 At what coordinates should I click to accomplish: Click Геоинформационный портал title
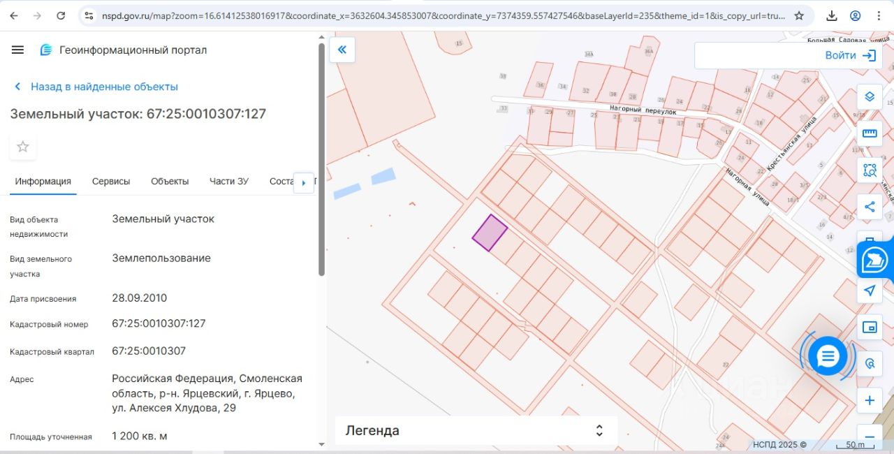click(x=133, y=50)
